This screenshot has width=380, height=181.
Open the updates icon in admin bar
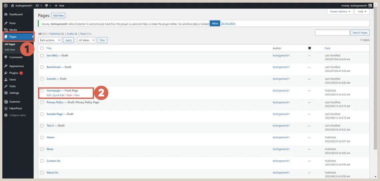[x=37, y=5]
